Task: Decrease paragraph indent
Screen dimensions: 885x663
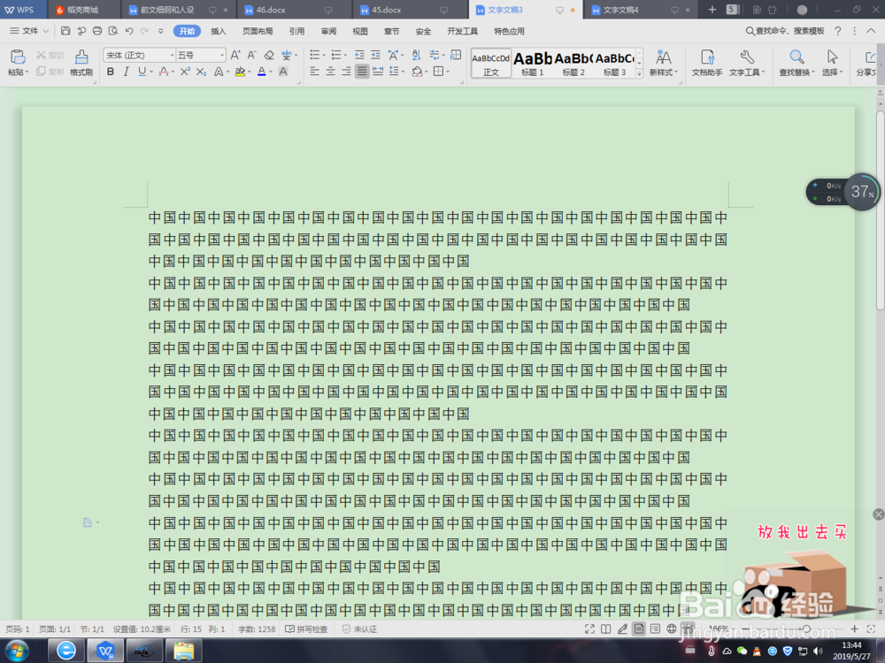Action: (x=359, y=55)
